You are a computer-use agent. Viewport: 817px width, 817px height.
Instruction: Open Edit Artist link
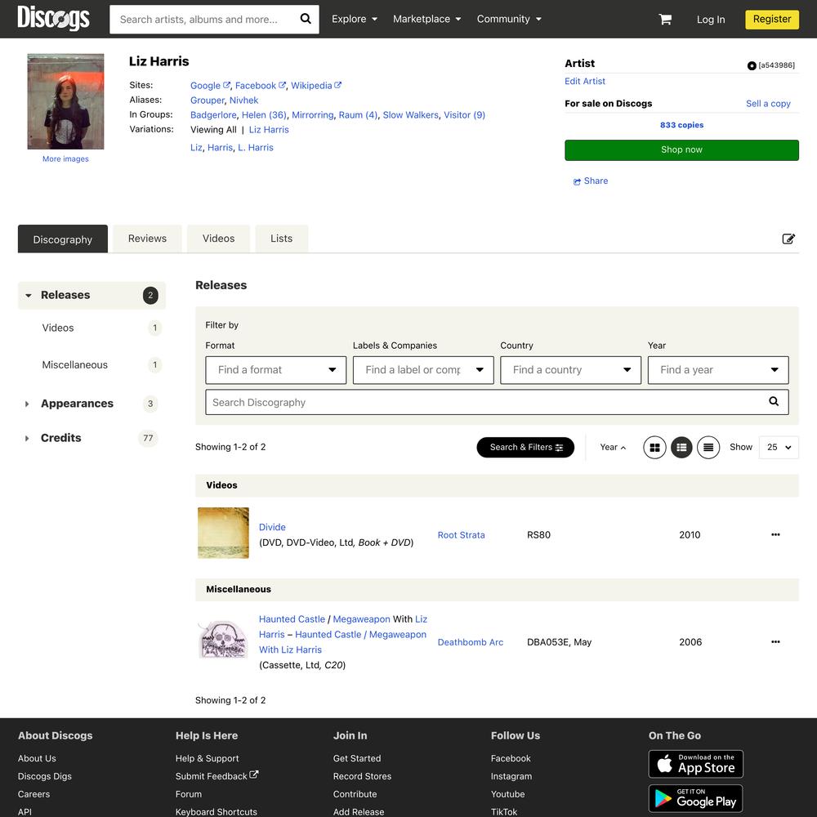[x=585, y=81]
